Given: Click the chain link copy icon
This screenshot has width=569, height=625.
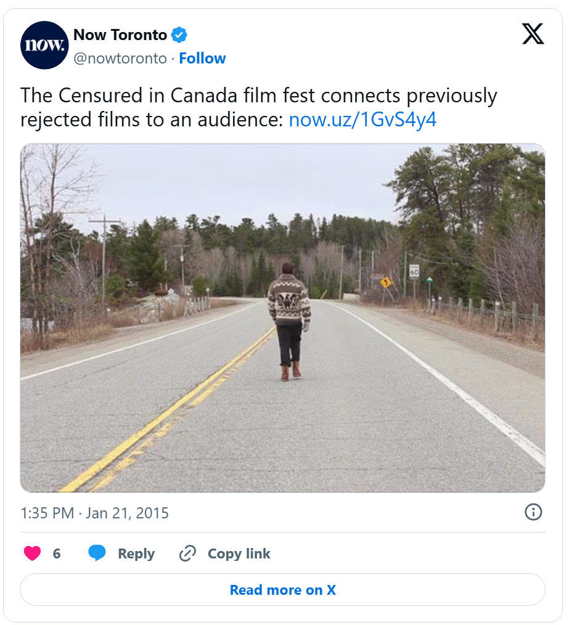Looking at the screenshot, I should (x=187, y=554).
